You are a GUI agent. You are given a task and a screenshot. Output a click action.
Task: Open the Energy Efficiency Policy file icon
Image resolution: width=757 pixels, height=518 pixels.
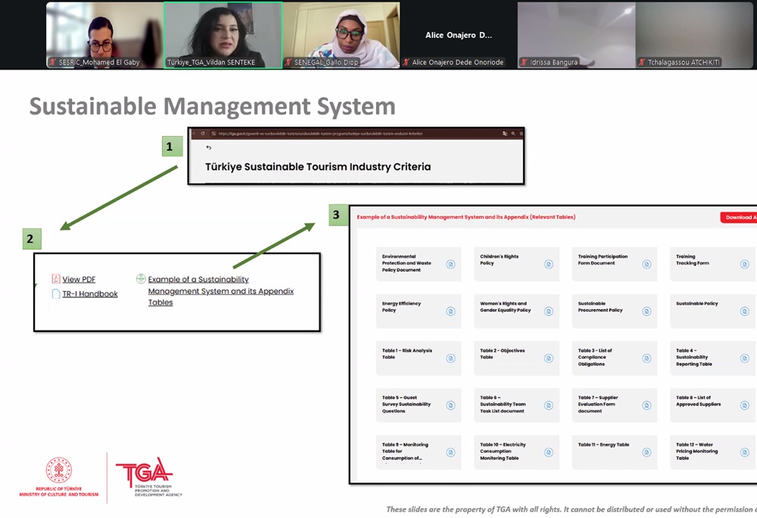point(450,311)
